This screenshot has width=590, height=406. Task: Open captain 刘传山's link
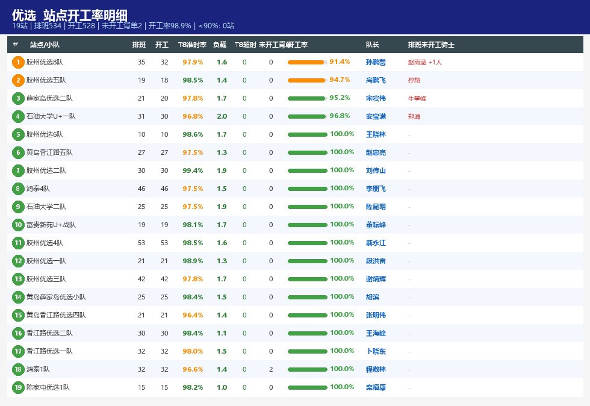point(376,170)
